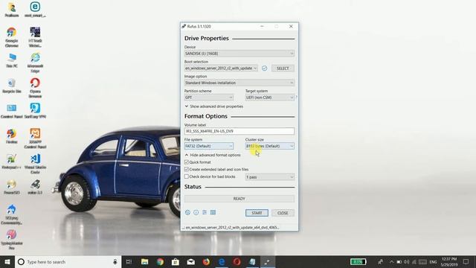The image size is (476, 268).
Task: Click the Rufus taskbar button
Action: [267, 261]
